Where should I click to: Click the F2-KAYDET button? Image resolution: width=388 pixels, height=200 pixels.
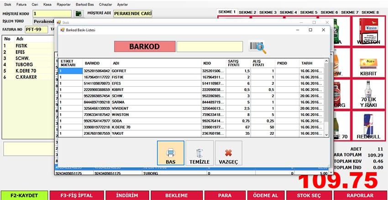tap(24, 195)
